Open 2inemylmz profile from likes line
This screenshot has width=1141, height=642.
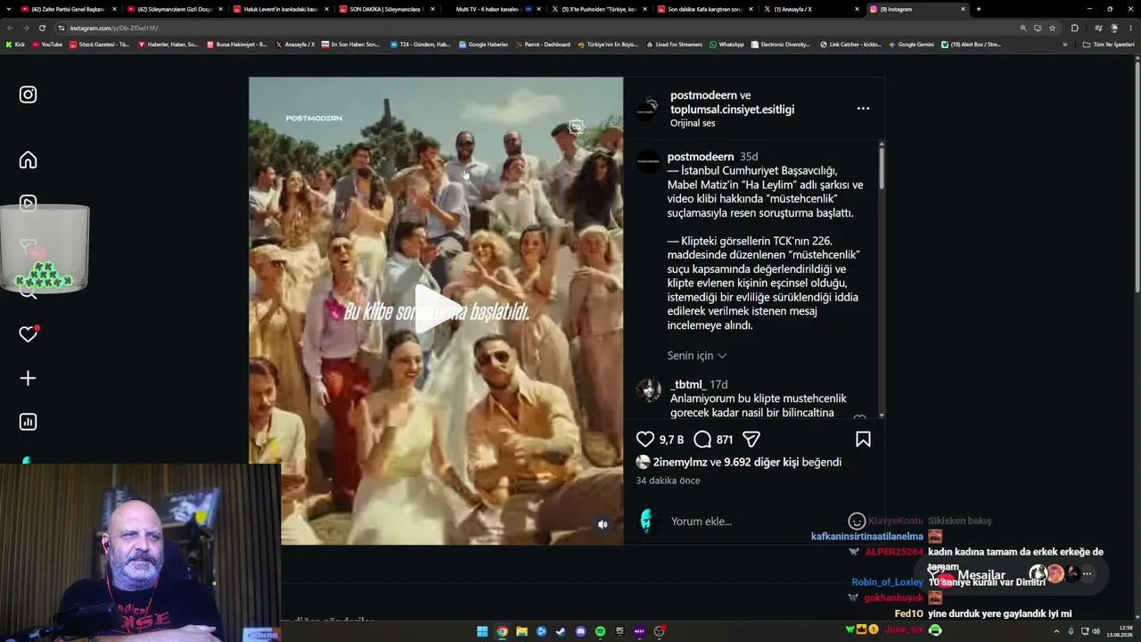680,462
